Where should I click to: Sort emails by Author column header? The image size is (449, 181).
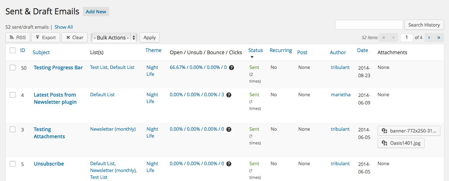point(338,52)
